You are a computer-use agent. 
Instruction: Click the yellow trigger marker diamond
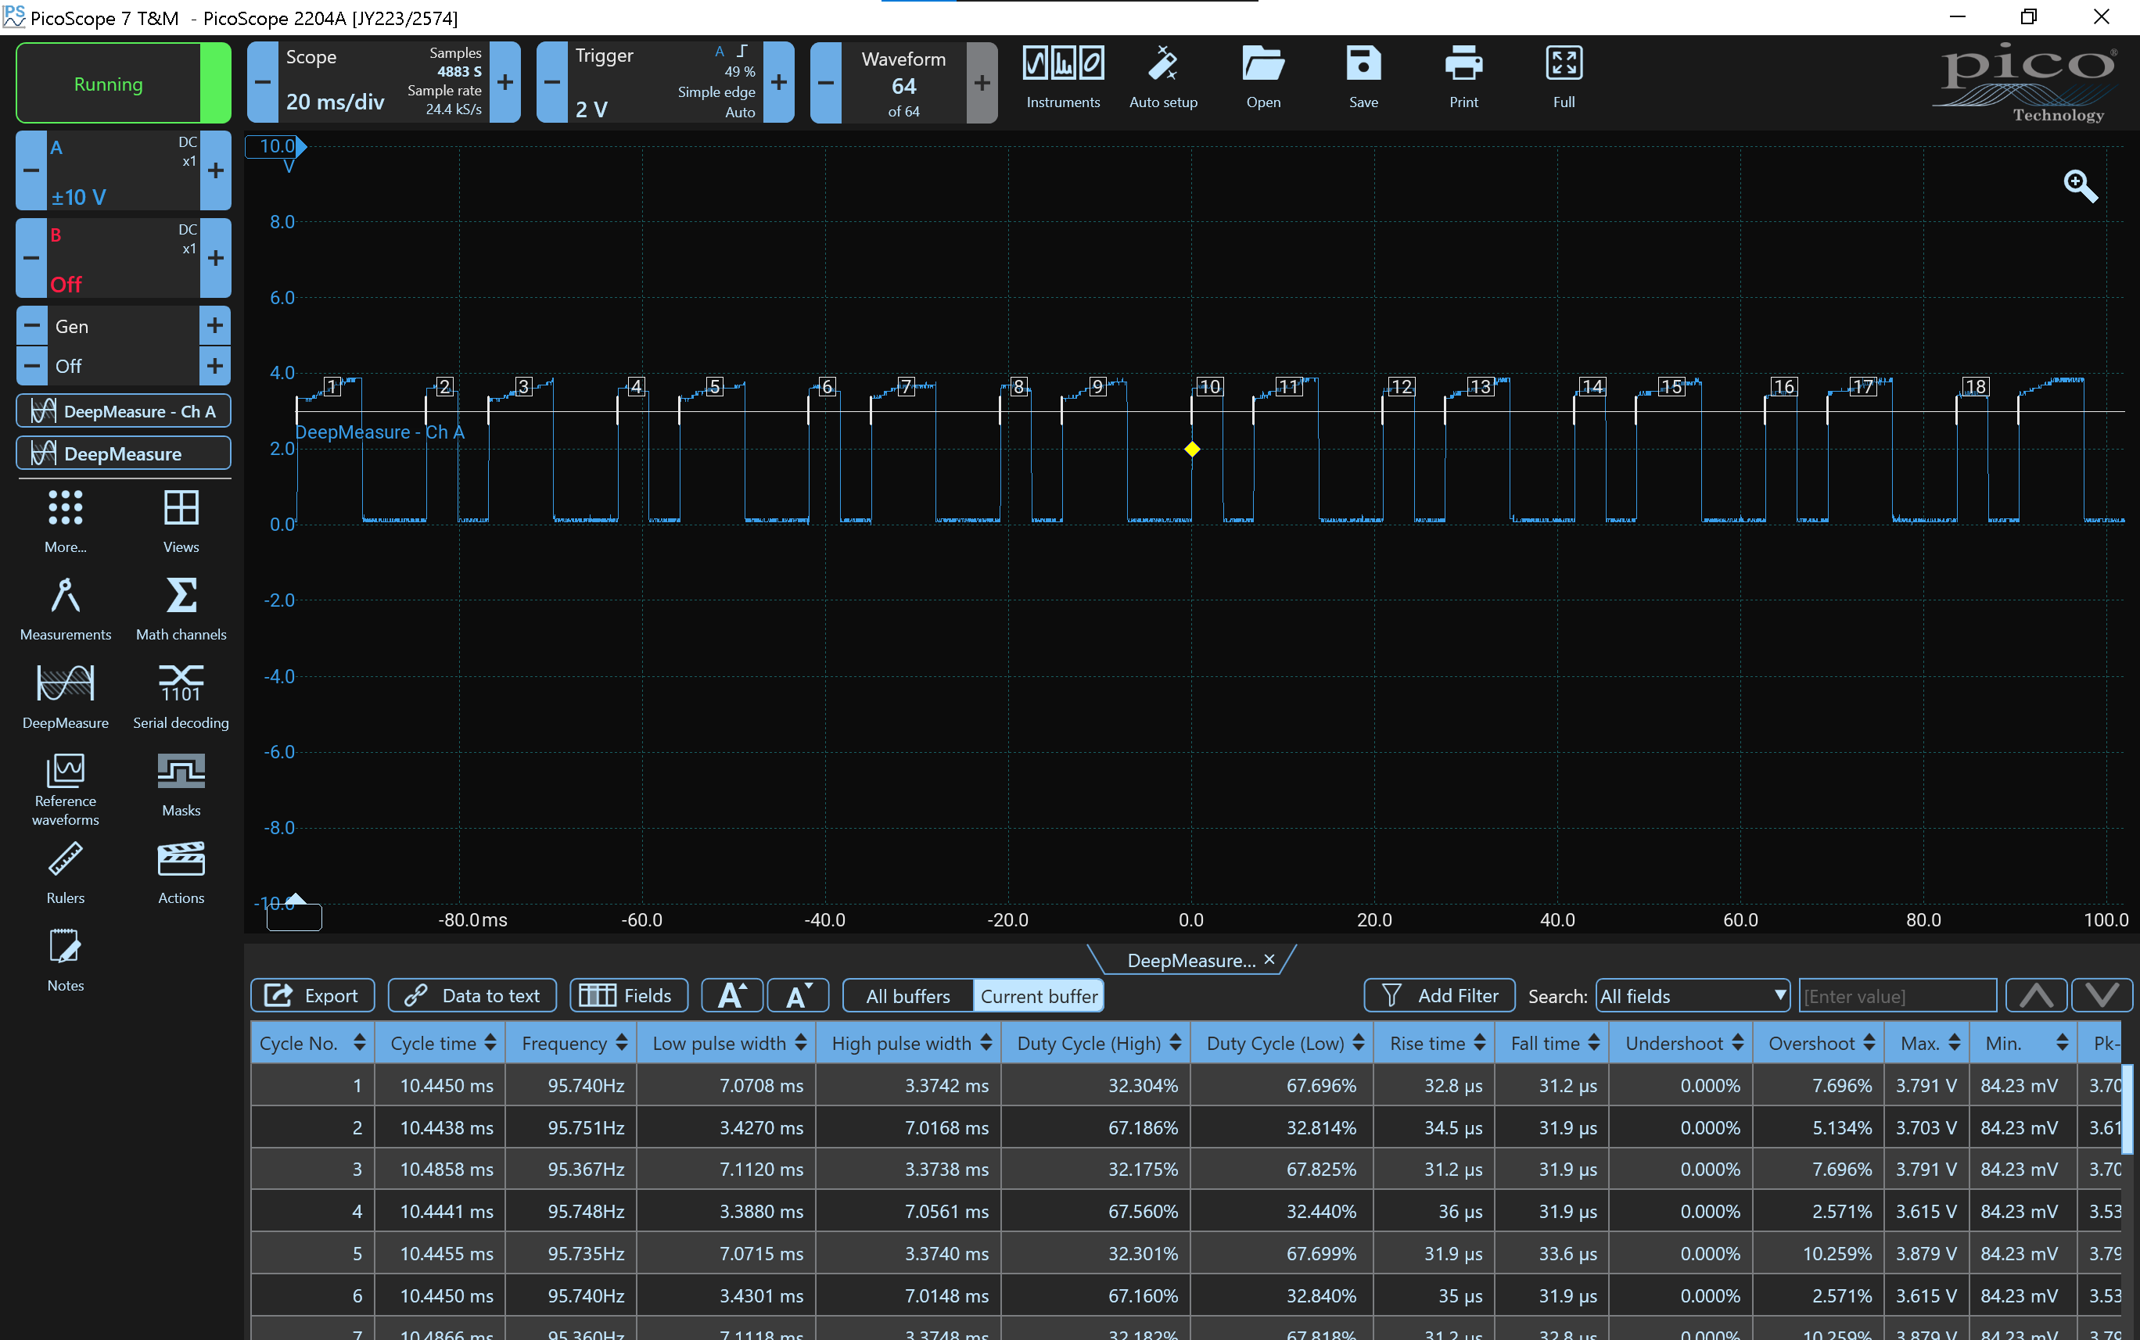click(x=1191, y=450)
